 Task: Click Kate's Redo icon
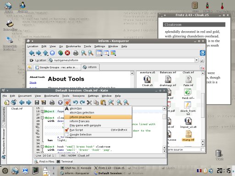[82, 103]
